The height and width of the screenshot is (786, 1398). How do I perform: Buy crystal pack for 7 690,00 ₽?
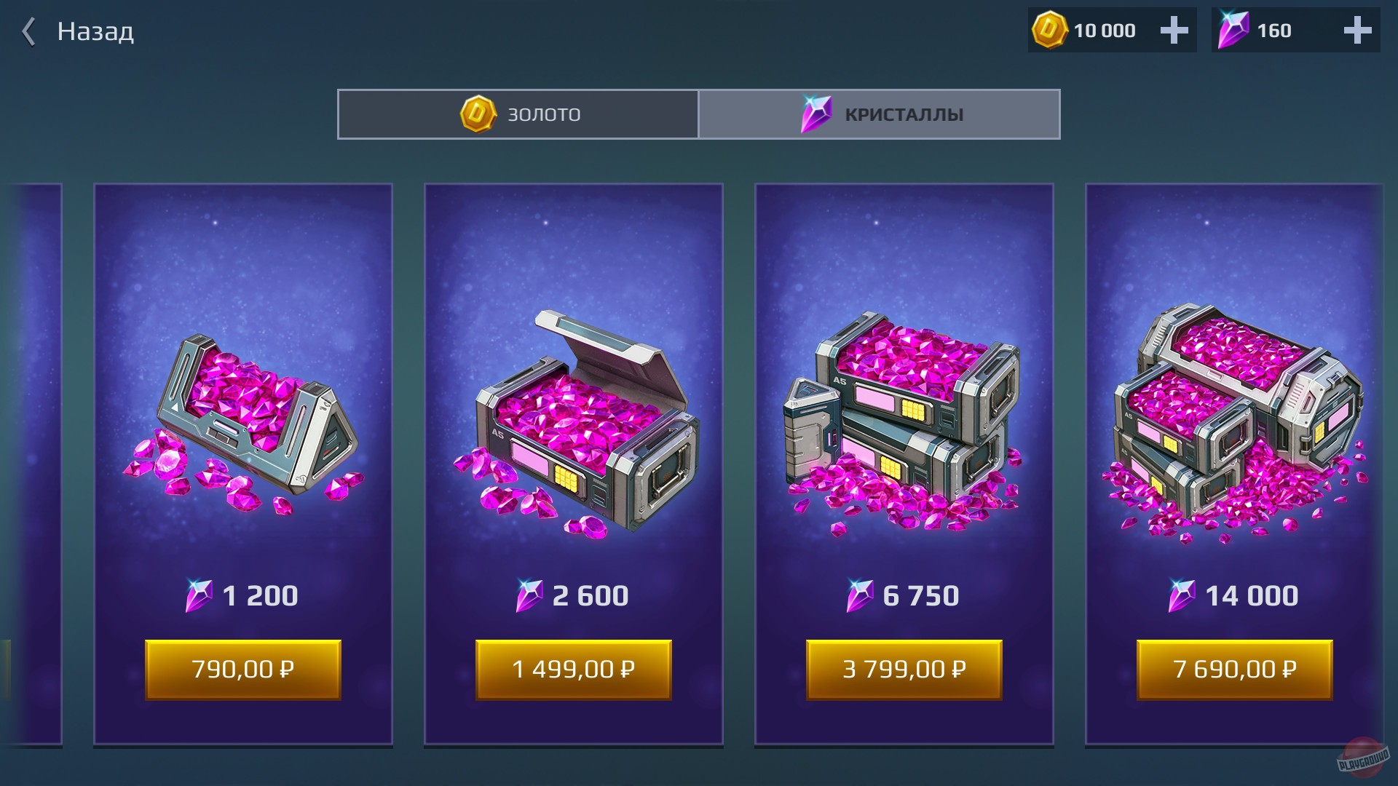(x=1235, y=670)
